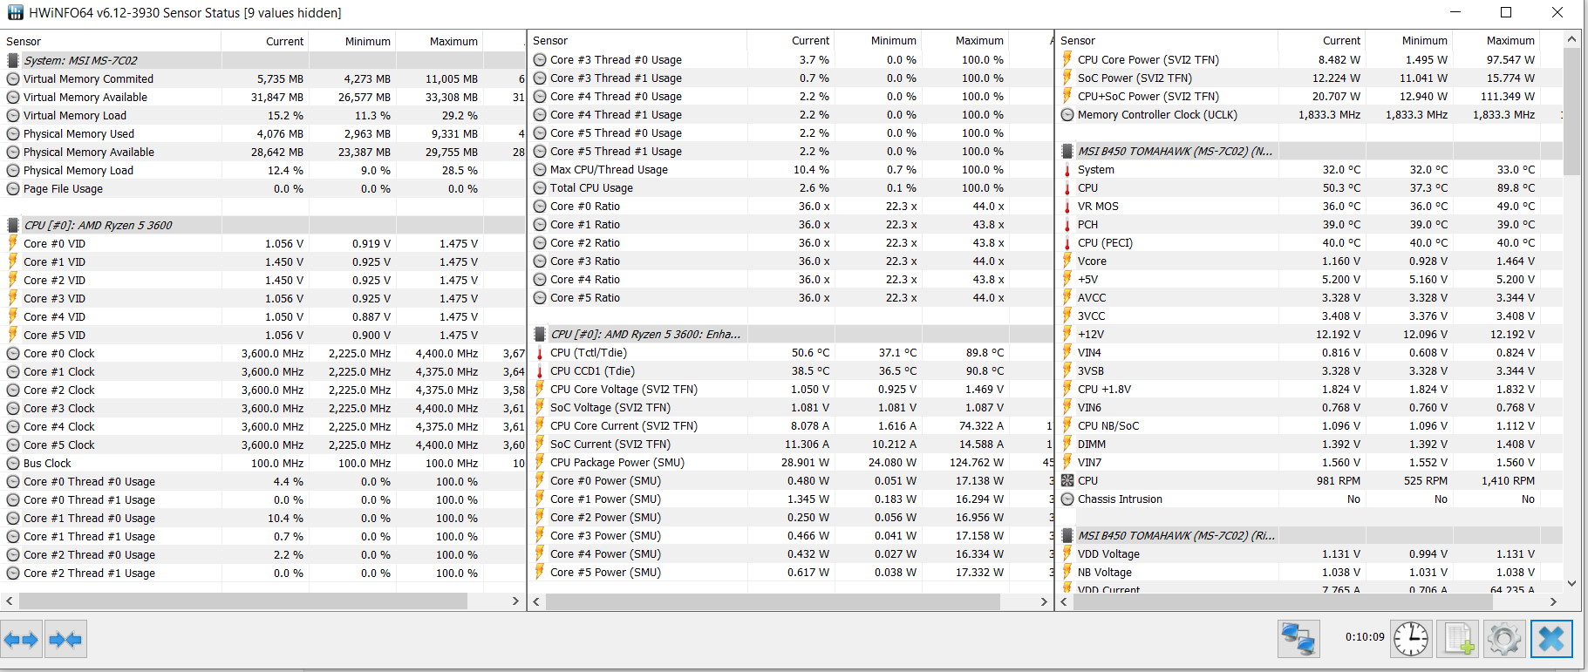Select the Virtual Memory Load row

(263, 115)
